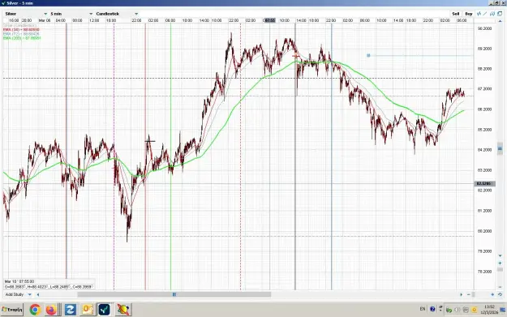Click the Mar 06 date label on time axis
Image resolution: width=507 pixels, height=317 pixels.
click(45, 20)
